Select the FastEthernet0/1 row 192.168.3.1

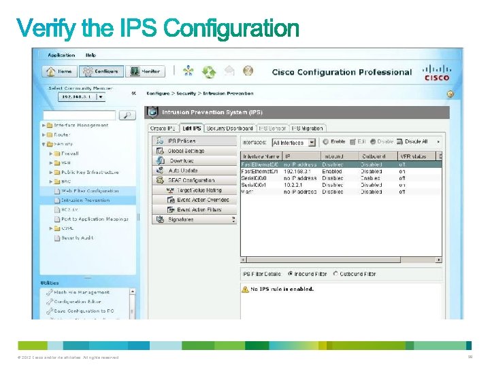click(341, 172)
